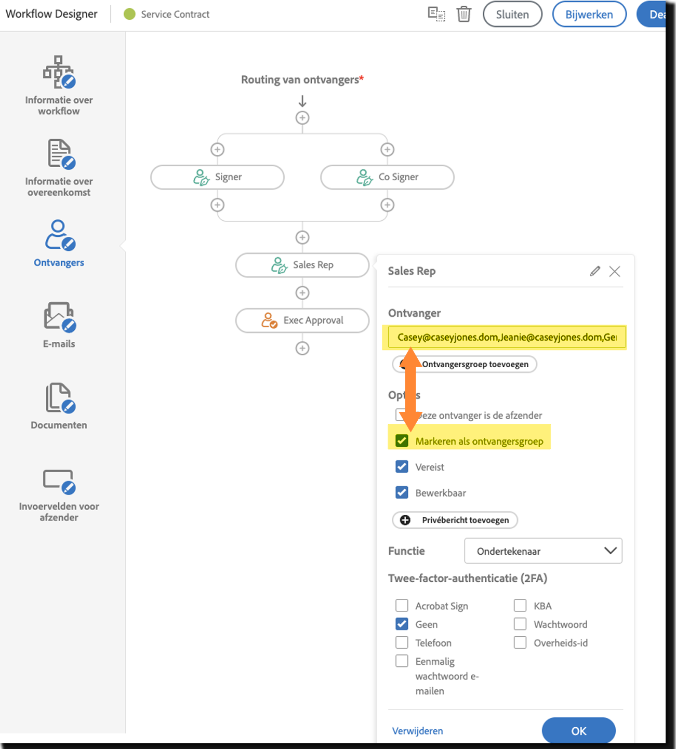Screen dimensions: 676x749
Task: Delete the workflow using the trash icon
Action: pos(463,15)
